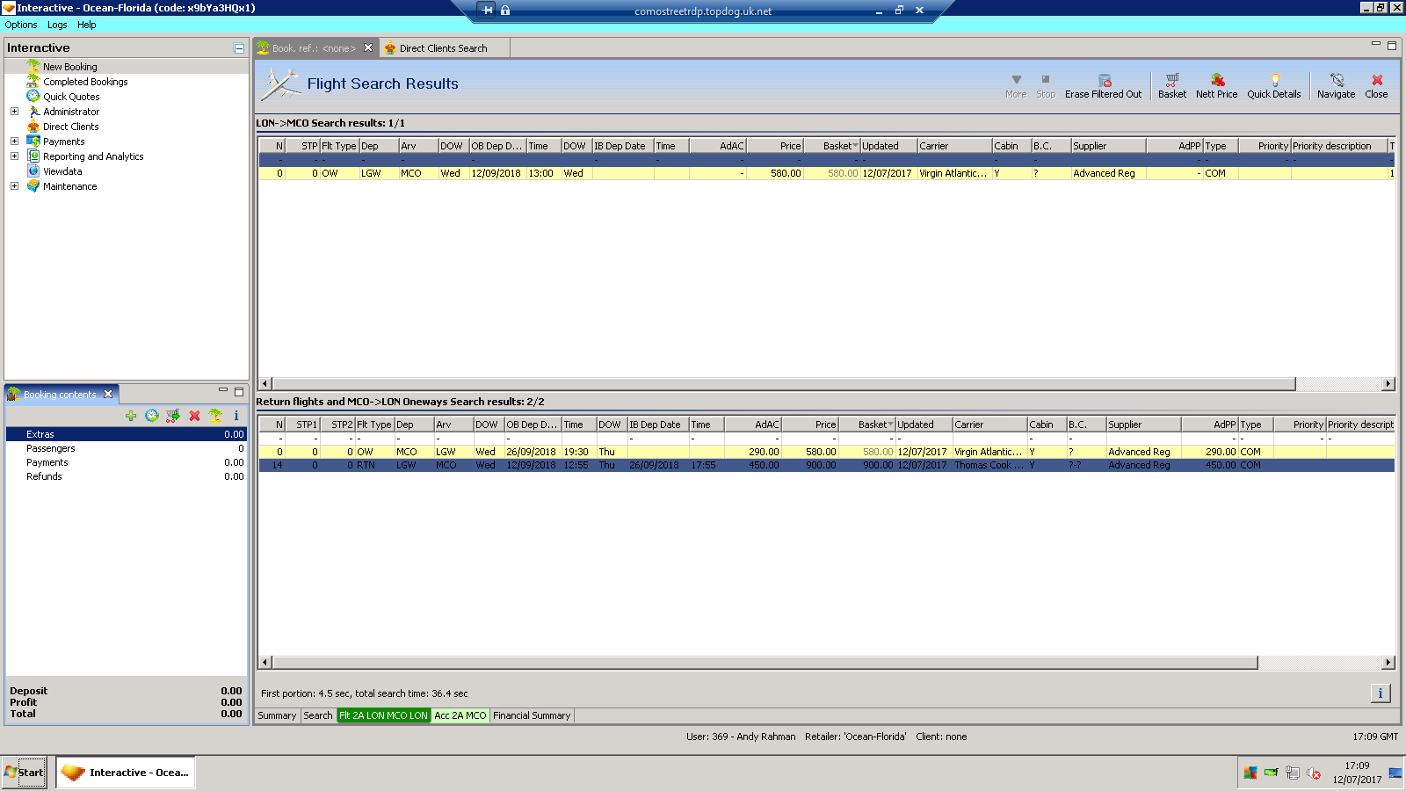
Task: Switch to the Direct Clients Search tab
Action: (x=443, y=48)
